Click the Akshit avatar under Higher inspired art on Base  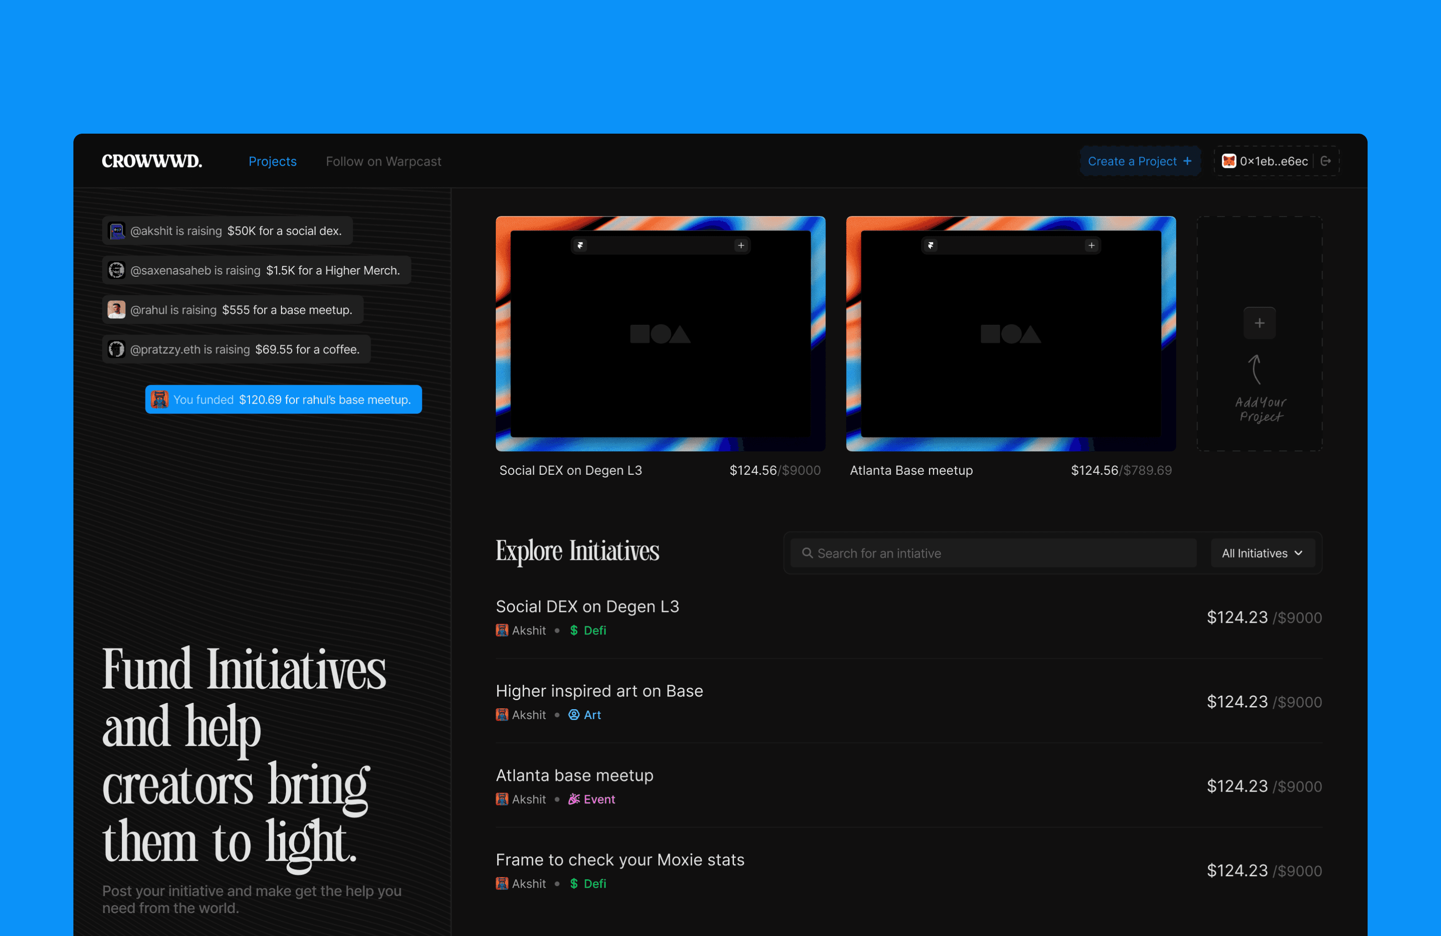[x=502, y=715]
